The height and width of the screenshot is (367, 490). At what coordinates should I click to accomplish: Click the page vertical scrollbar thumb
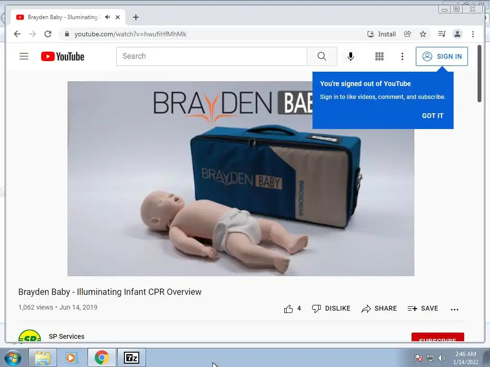[479, 73]
